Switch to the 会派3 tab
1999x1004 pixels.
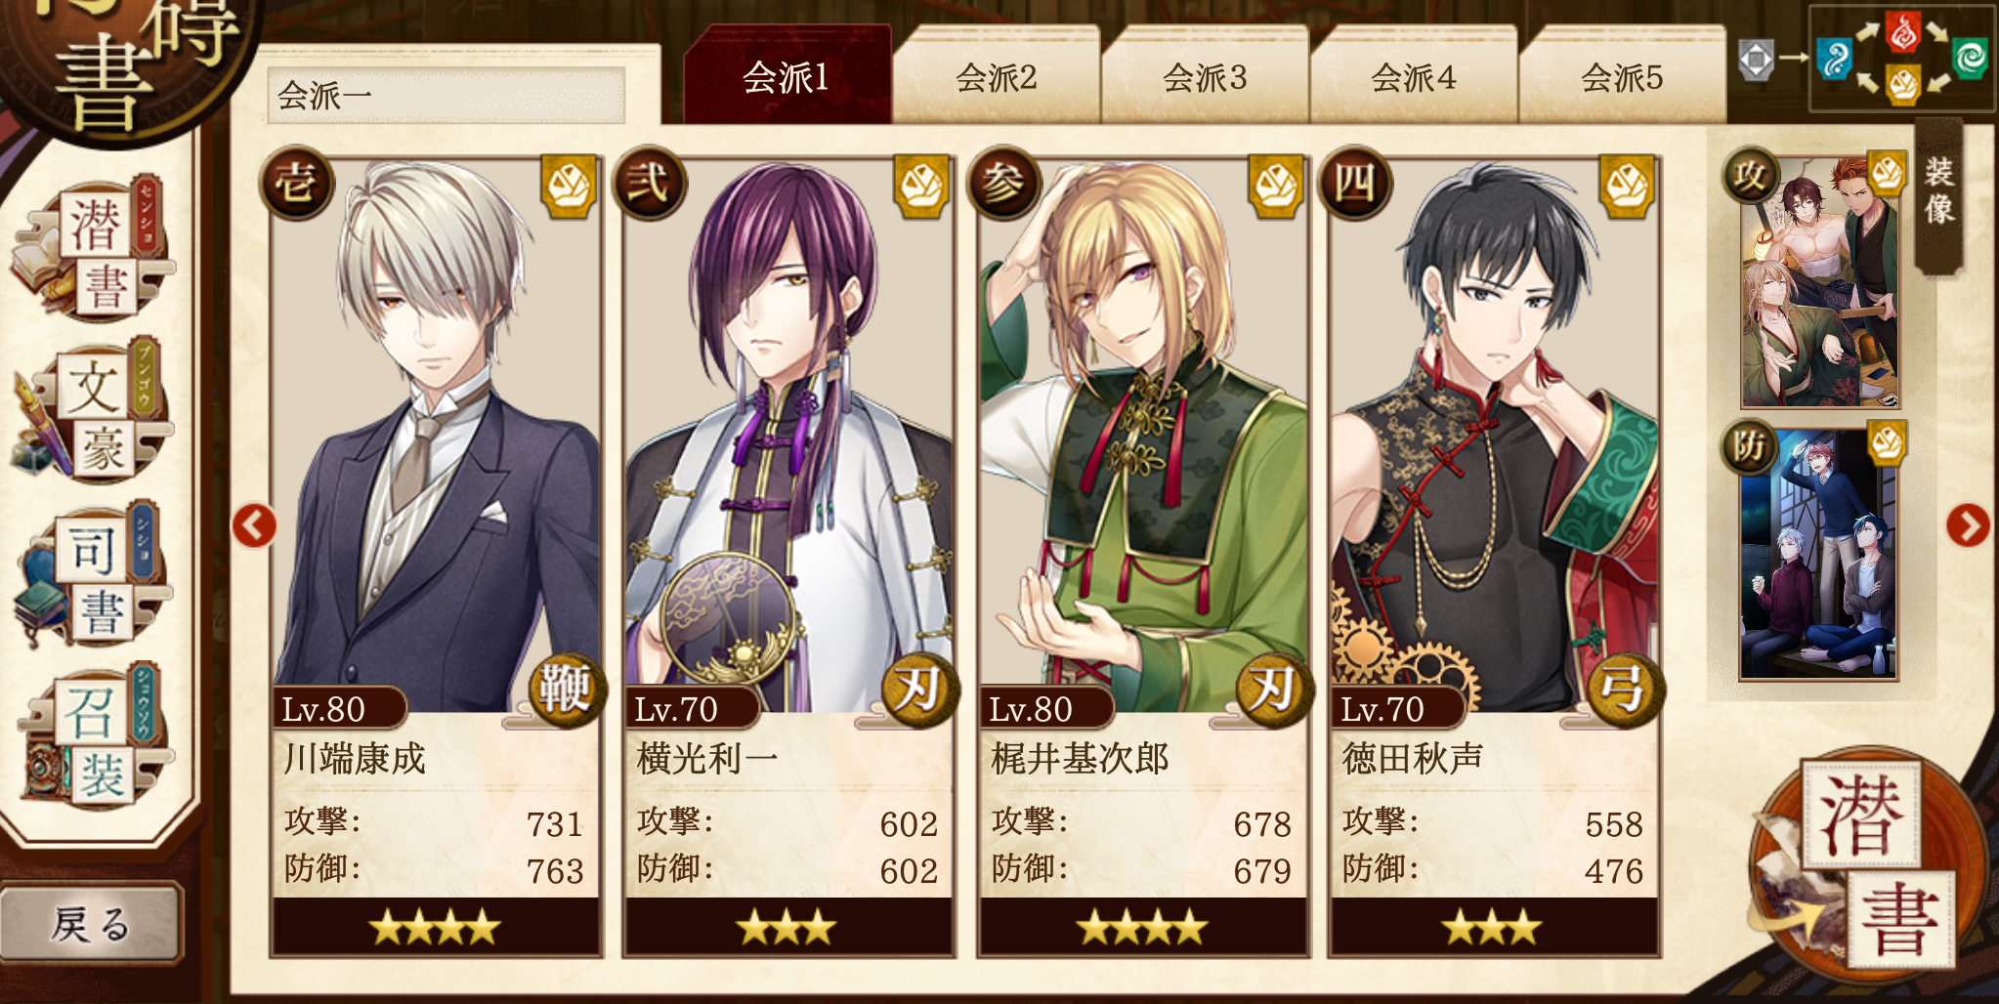1205,76
